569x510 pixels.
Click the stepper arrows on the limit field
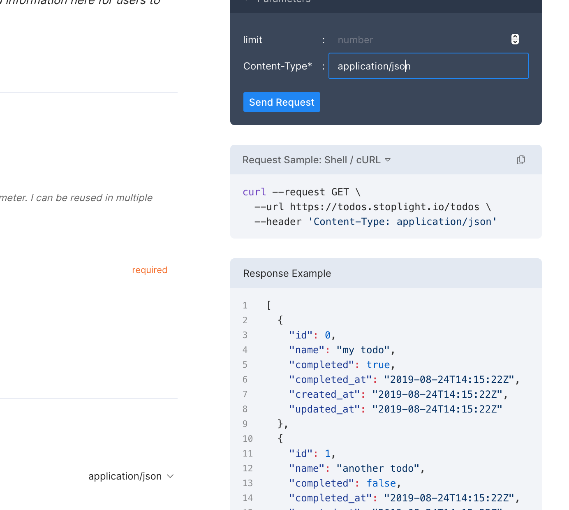[515, 39]
